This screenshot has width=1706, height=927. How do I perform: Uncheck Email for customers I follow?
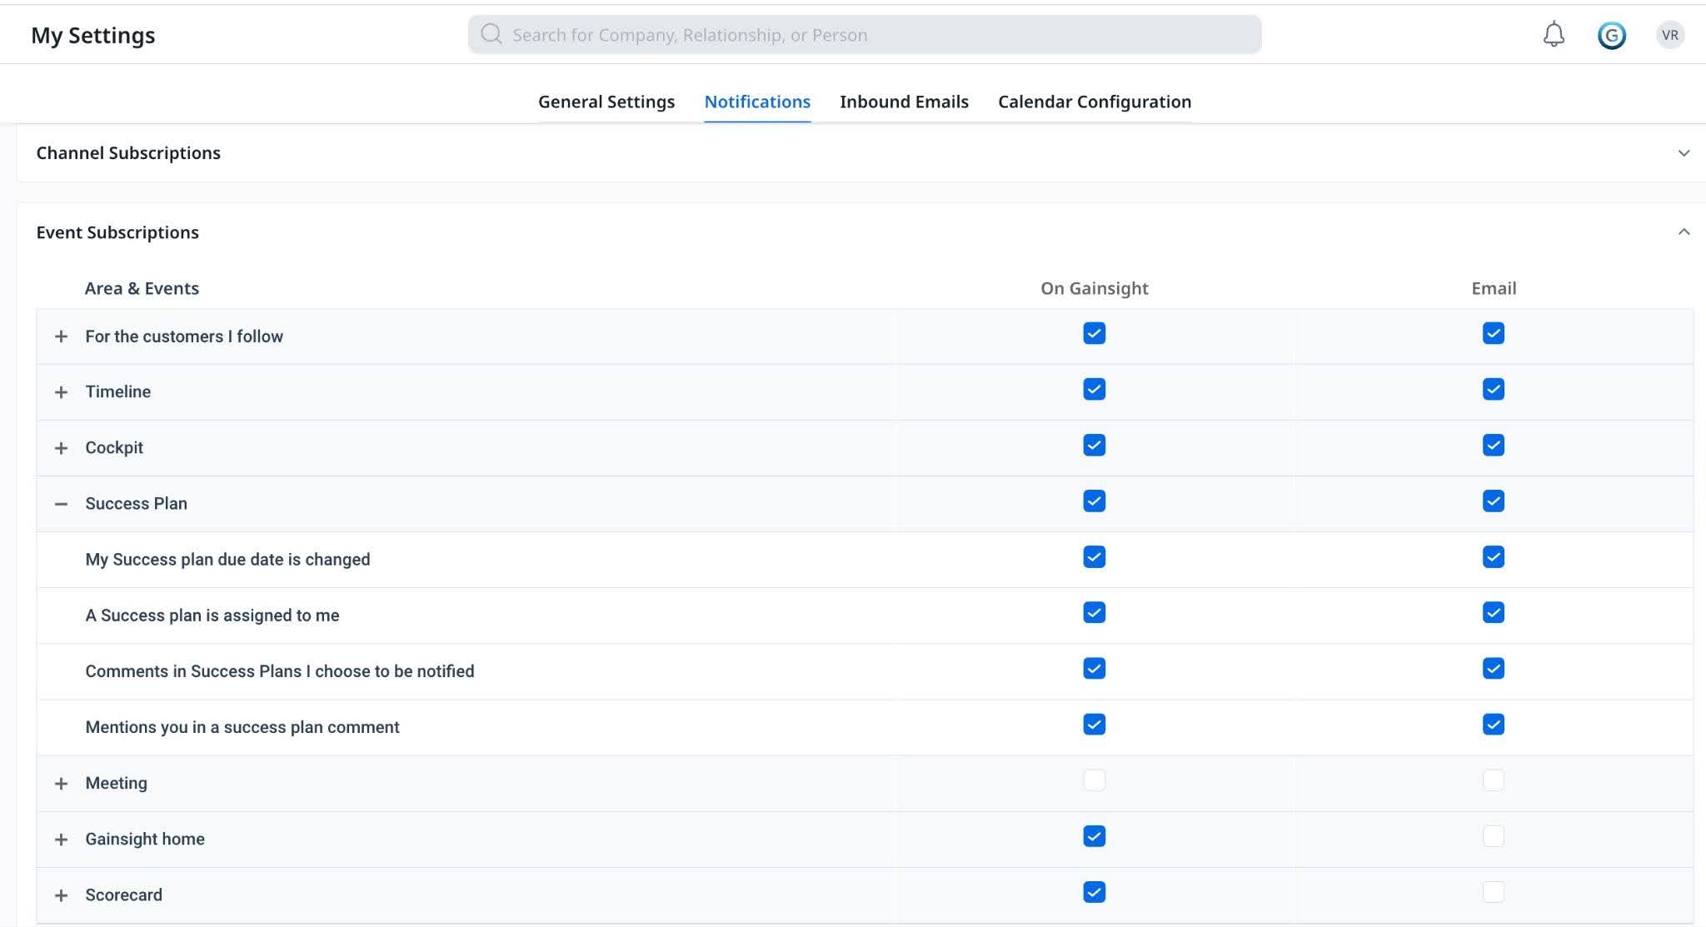[x=1493, y=333]
